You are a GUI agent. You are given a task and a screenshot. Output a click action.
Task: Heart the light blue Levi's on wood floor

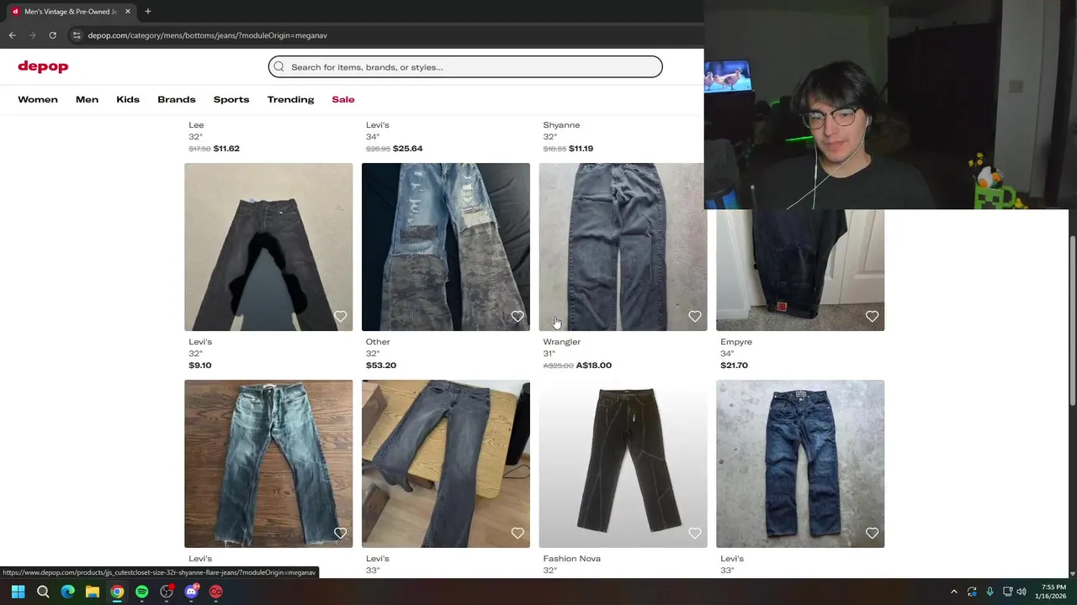(x=340, y=534)
